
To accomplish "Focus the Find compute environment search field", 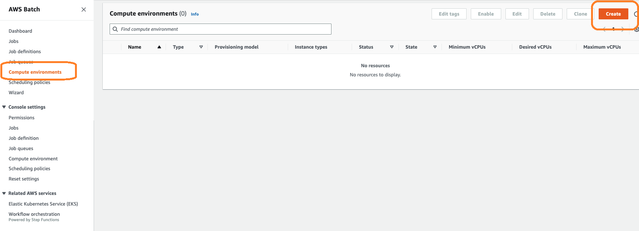I will (x=225, y=29).
